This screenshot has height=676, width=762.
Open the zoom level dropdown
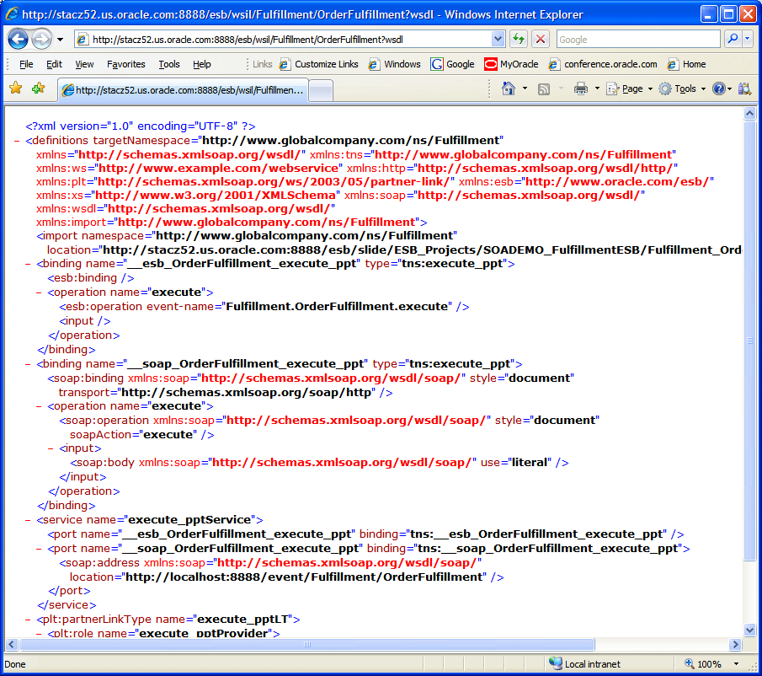click(x=736, y=664)
